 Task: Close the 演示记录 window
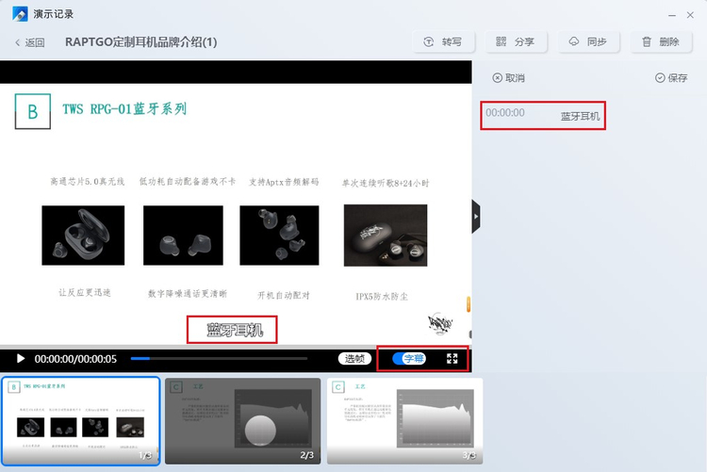click(x=690, y=15)
